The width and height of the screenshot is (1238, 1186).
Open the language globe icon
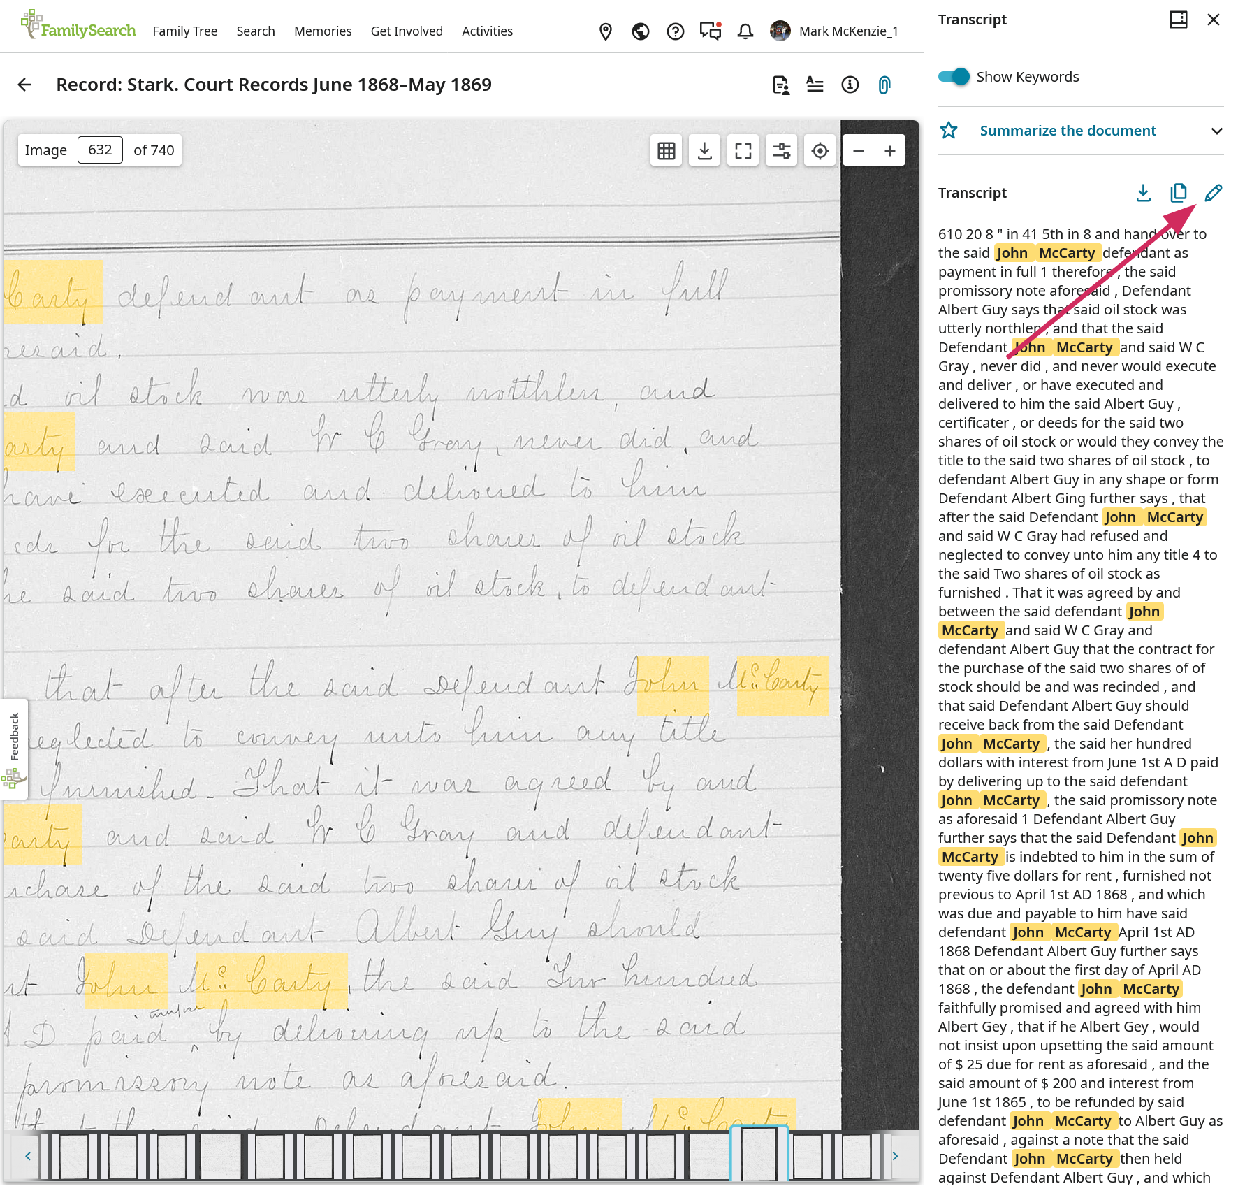point(641,31)
